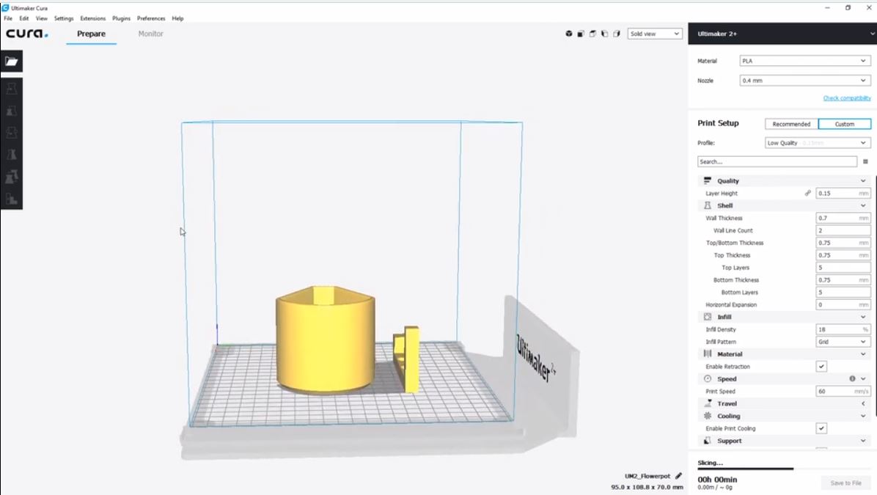Click the link icon next to Layer Height
Image resolution: width=877 pixels, height=495 pixels.
pos(808,194)
